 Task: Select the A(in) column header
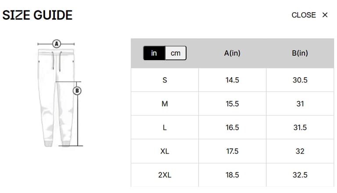pos(232,53)
